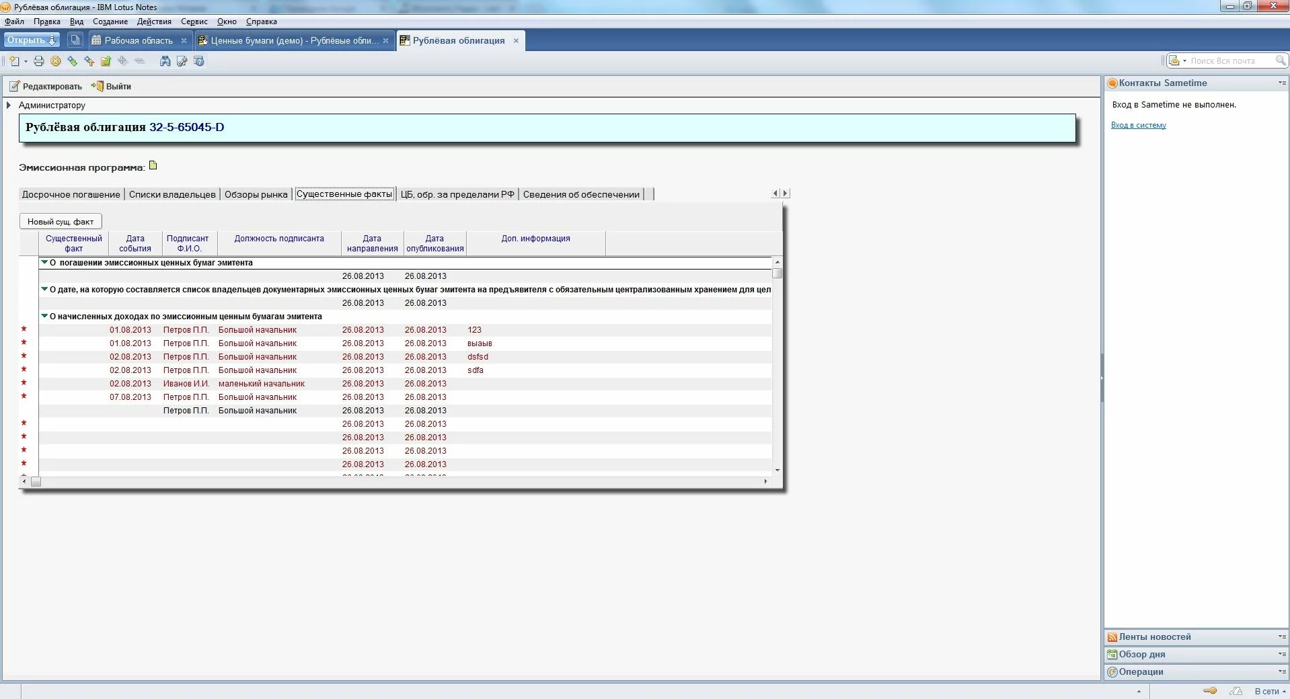Click the orange Stop icon in toolbar

click(x=56, y=61)
